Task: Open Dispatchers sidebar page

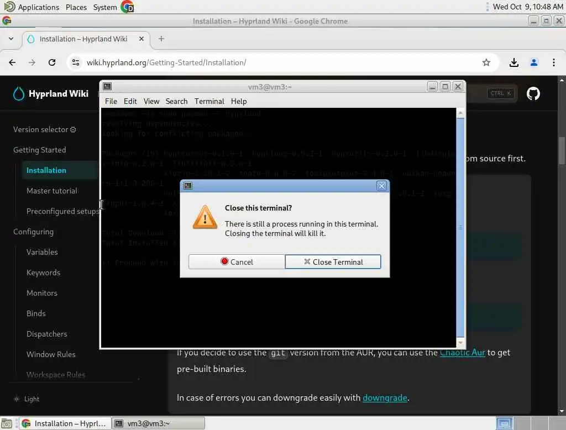Action: (47, 334)
